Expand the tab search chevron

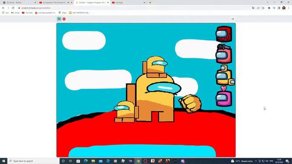pos(267,2)
